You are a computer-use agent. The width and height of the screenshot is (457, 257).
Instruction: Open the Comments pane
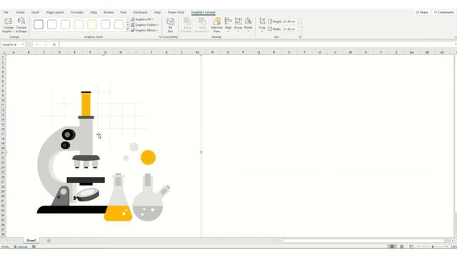444,12
